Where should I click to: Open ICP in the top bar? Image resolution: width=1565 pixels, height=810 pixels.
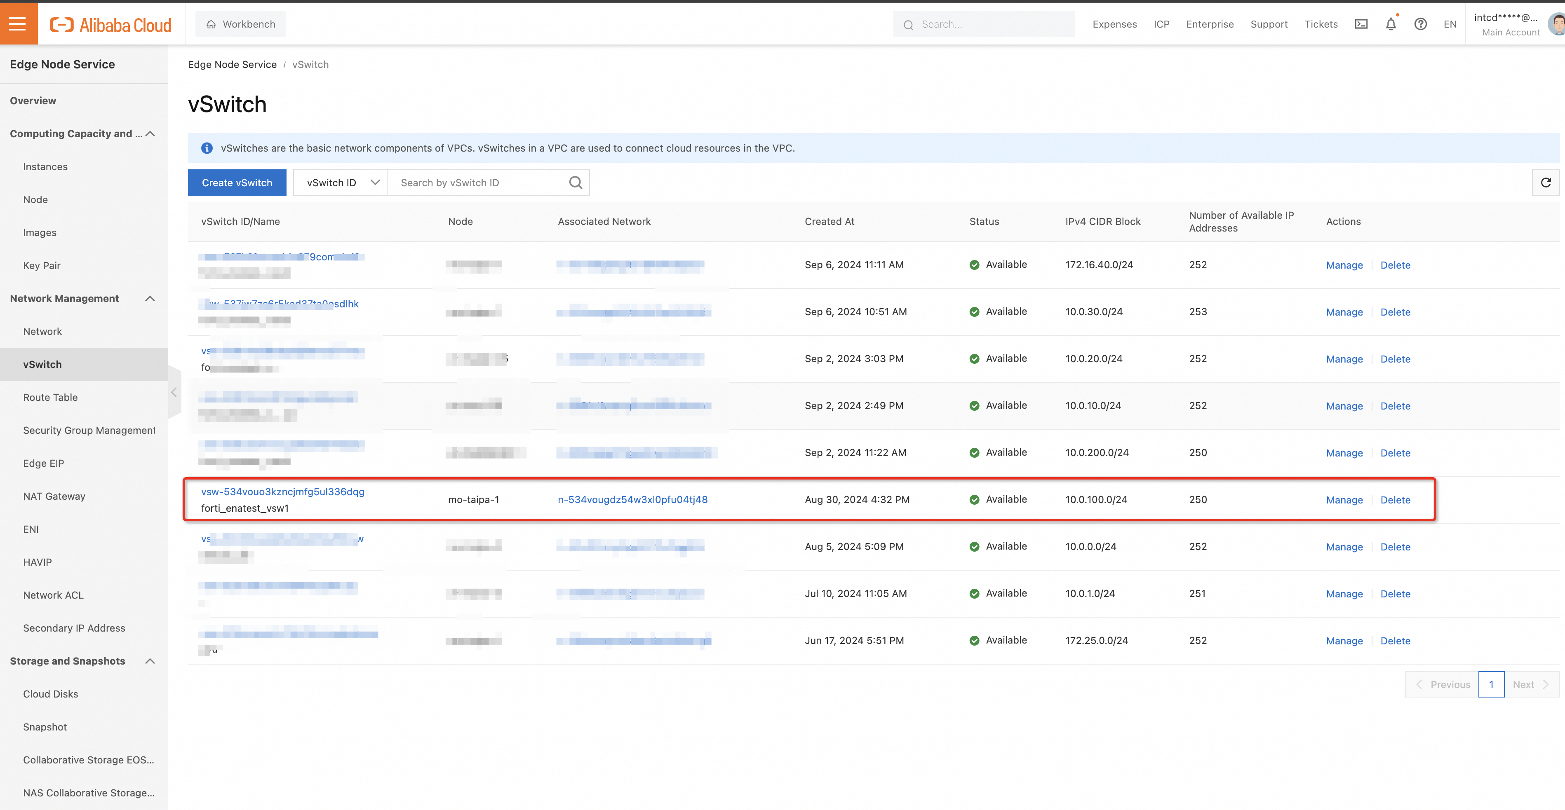(x=1161, y=24)
